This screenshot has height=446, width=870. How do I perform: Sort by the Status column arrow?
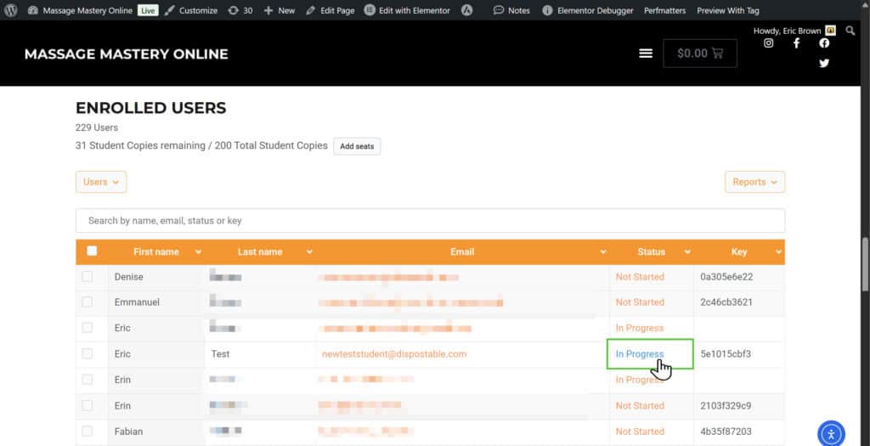685,252
